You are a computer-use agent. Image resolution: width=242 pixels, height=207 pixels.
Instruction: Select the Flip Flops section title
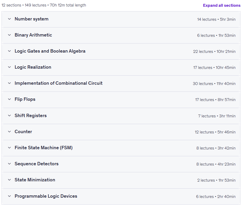pyautogui.click(x=25, y=99)
